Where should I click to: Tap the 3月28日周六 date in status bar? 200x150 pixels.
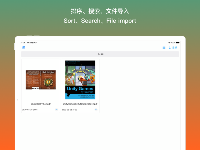tap(32, 43)
